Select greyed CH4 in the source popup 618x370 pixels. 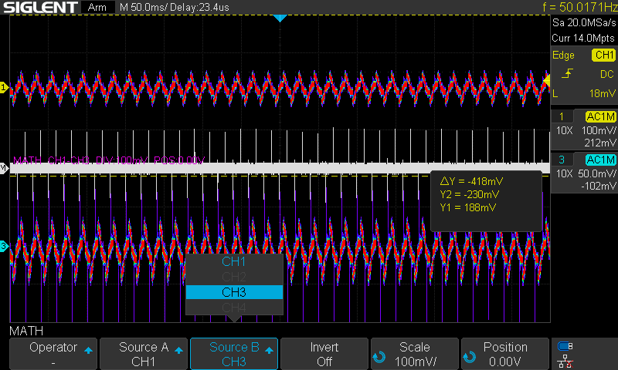(234, 308)
